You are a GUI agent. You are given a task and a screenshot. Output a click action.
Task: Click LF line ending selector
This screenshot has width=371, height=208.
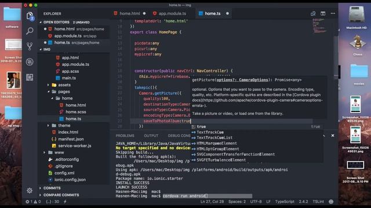click(x=268, y=202)
